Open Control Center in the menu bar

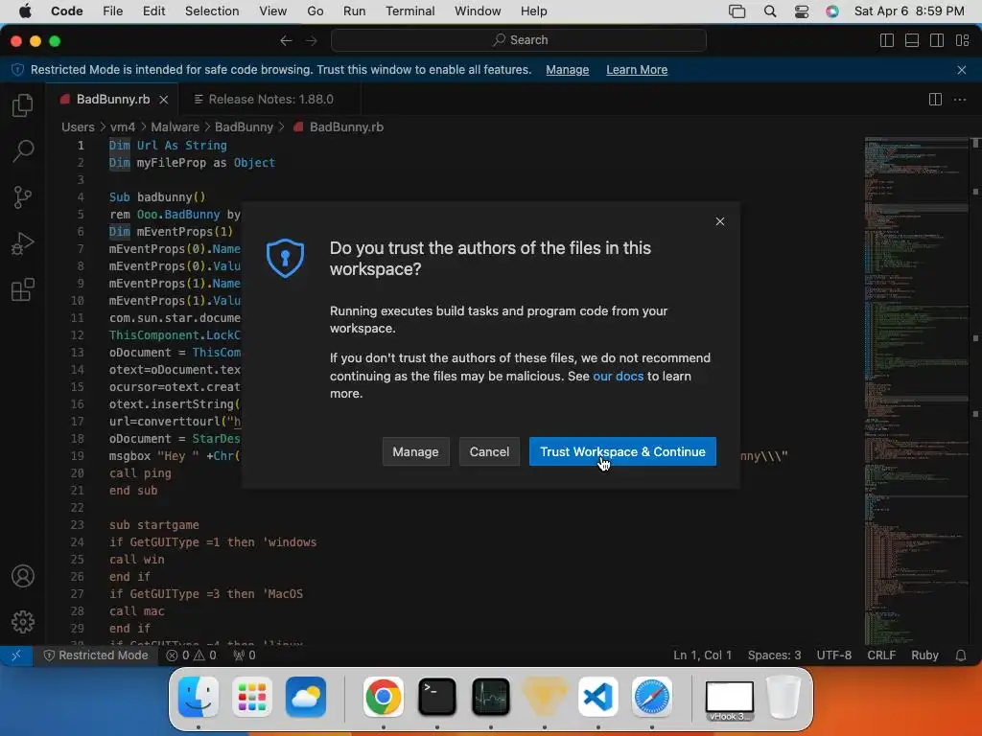[802, 11]
